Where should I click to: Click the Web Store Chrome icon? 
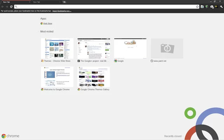click(42, 23)
